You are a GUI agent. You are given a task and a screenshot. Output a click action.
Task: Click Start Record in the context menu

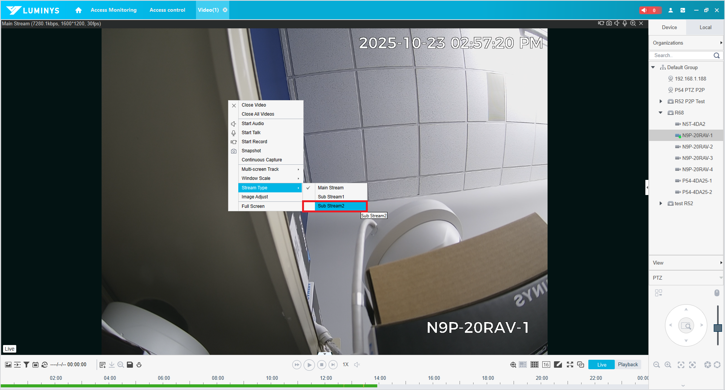254,142
